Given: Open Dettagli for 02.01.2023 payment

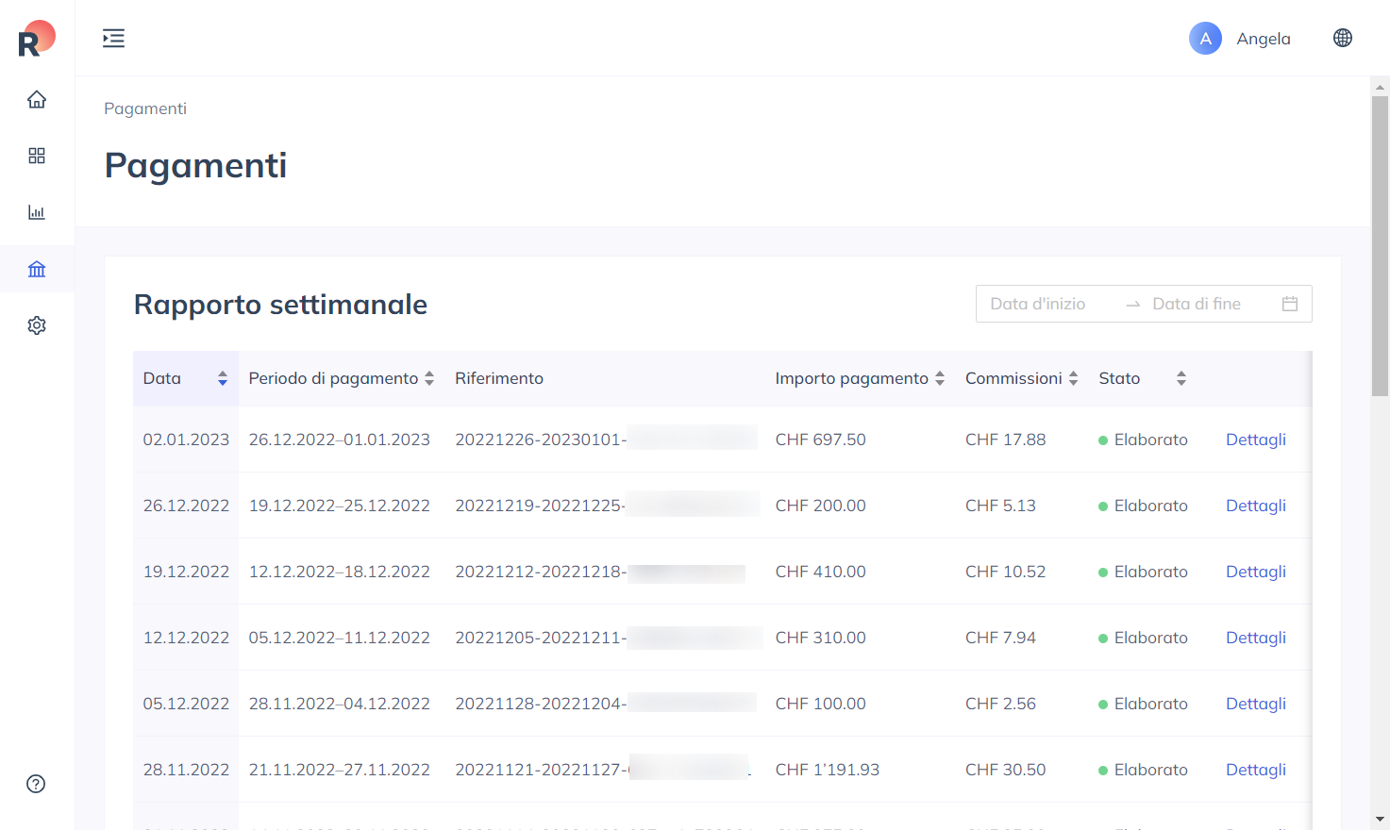Looking at the screenshot, I should [x=1256, y=440].
